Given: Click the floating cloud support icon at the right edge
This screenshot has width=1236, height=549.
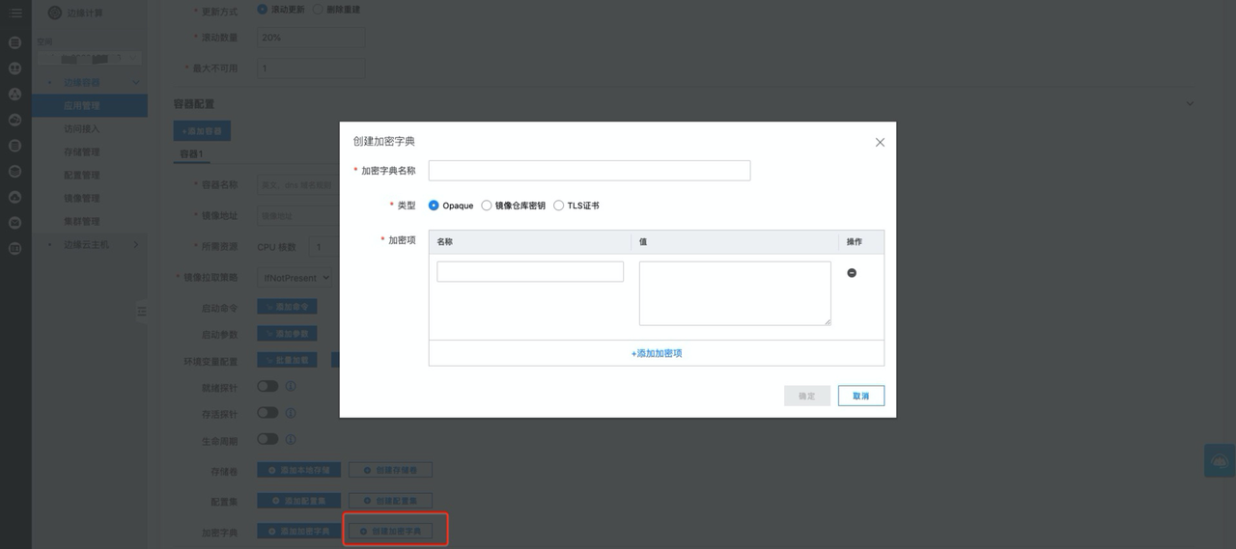Looking at the screenshot, I should click(1220, 460).
